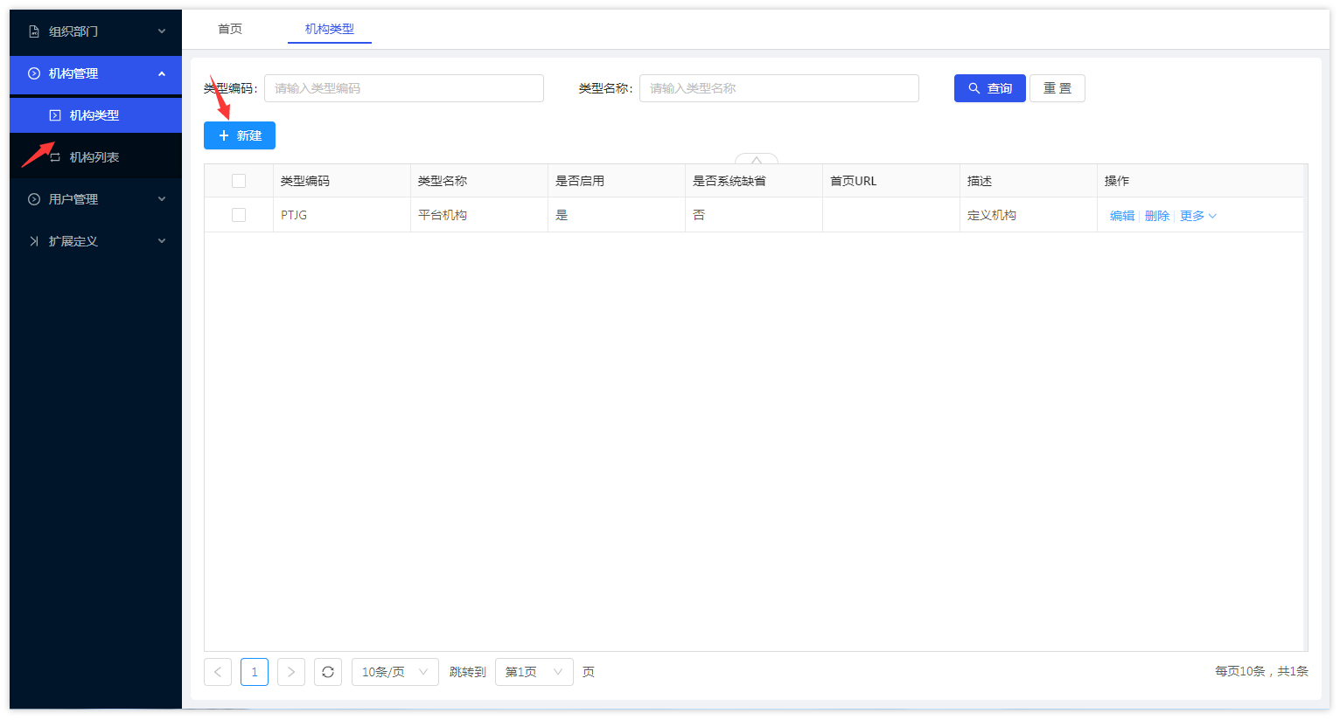Click the magnifier icon on 查询 button
The height and width of the screenshot is (720, 1340).
point(974,88)
